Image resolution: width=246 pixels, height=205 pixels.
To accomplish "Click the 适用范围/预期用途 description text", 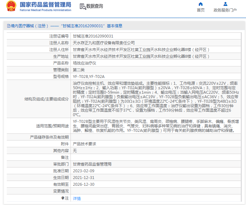I will tap(156, 126).
